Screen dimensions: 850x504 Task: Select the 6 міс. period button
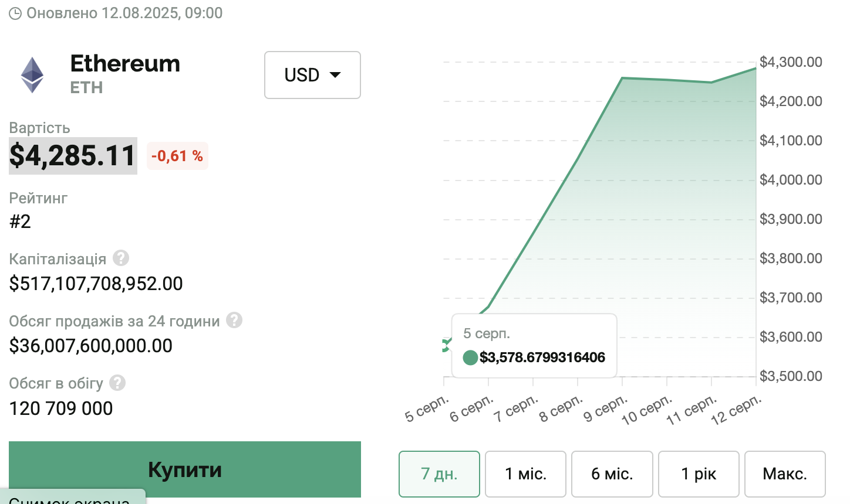pos(612,474)
